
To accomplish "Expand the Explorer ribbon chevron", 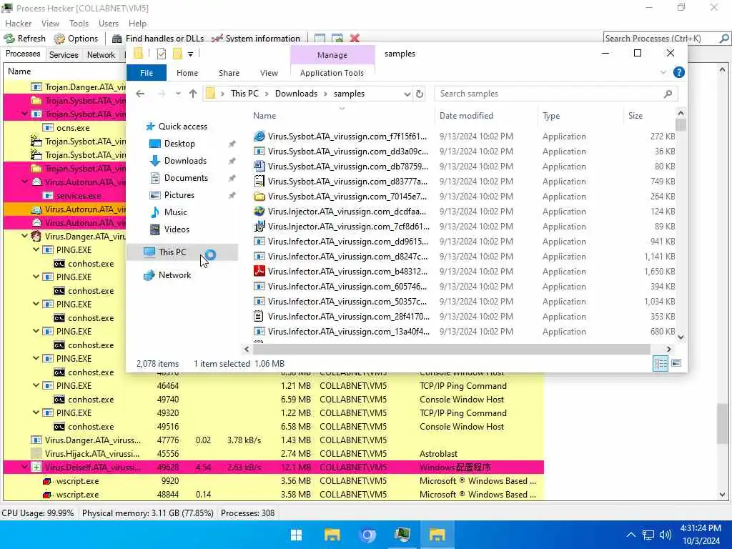I will pyautogui.click(x=663, y=72).
